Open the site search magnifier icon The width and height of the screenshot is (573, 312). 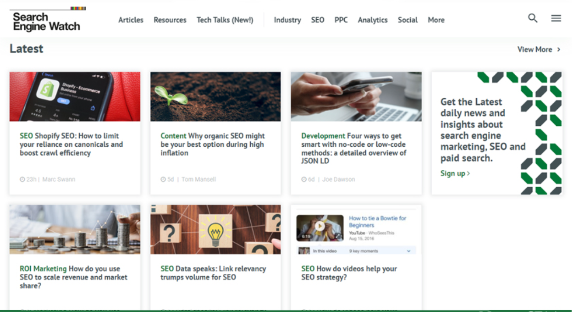533,18
